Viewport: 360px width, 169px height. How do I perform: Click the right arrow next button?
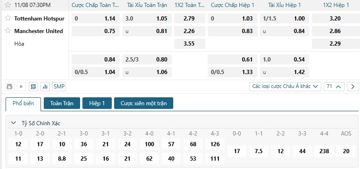click(x=353, y=87)
